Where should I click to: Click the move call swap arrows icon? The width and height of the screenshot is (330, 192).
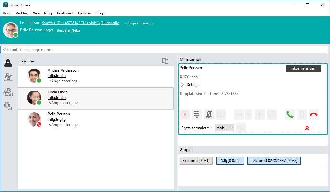(240, 128)
